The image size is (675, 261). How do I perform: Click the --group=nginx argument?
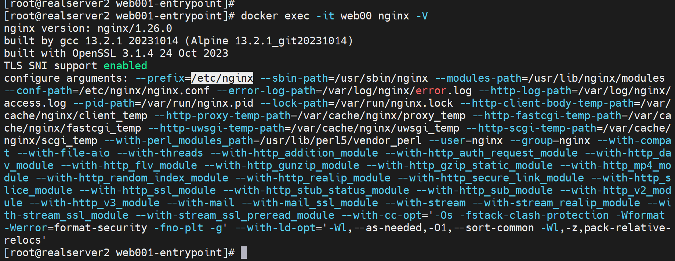549,140
